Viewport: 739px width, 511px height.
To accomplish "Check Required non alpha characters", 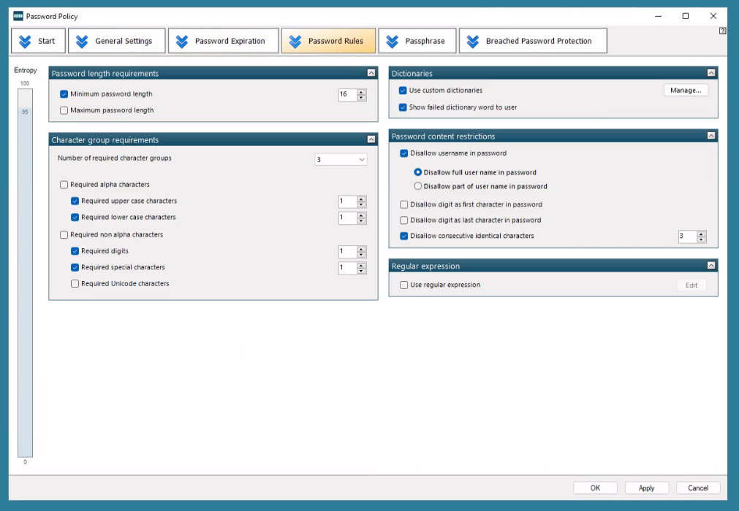I will [64, 235].
